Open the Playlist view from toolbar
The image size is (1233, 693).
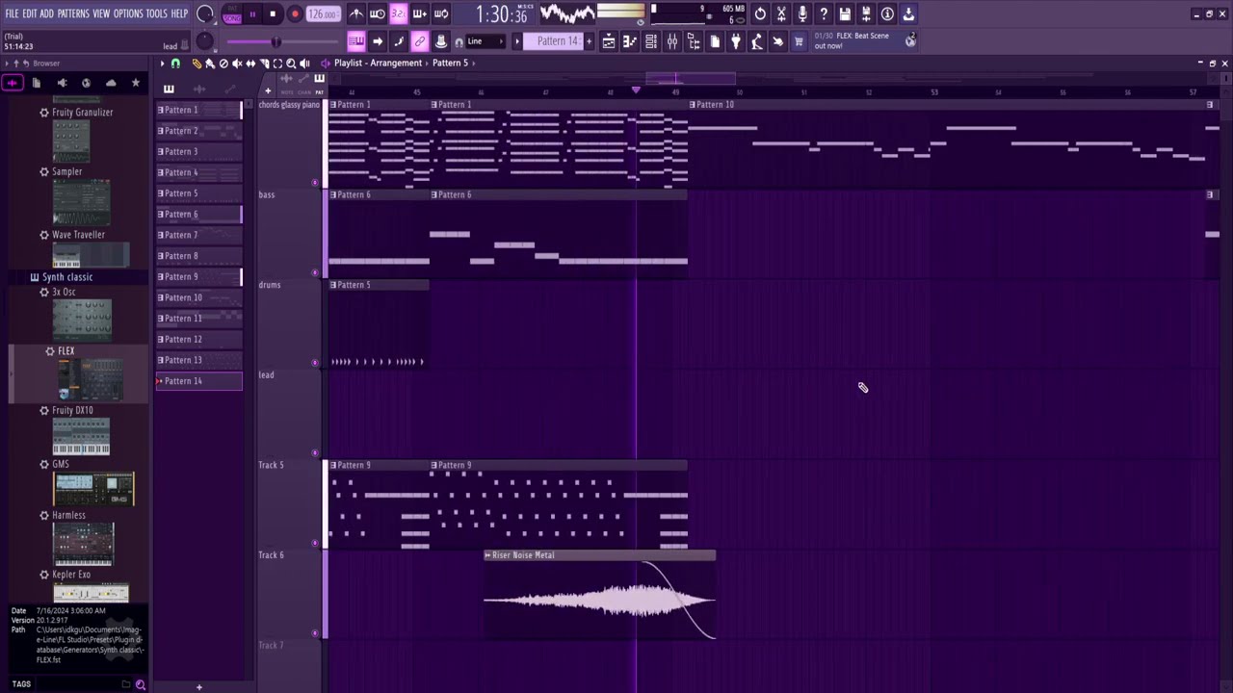pyautogui.click(x=609, y=41)
